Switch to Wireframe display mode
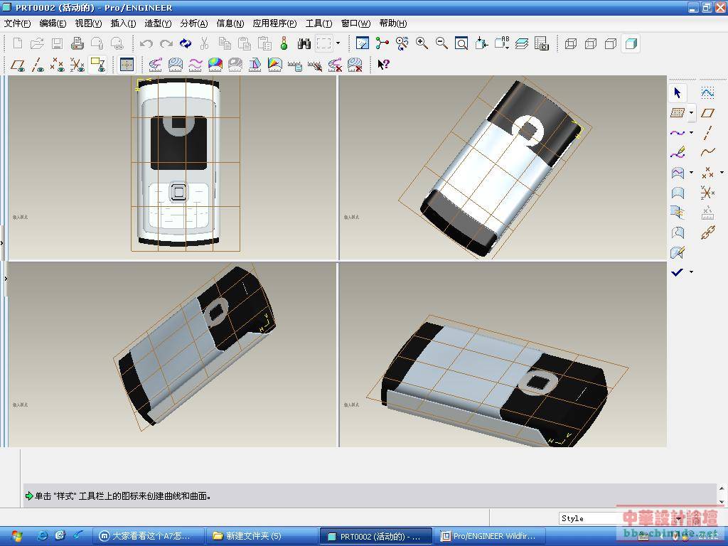The image size is (728, 546). (x=570, y=43)
